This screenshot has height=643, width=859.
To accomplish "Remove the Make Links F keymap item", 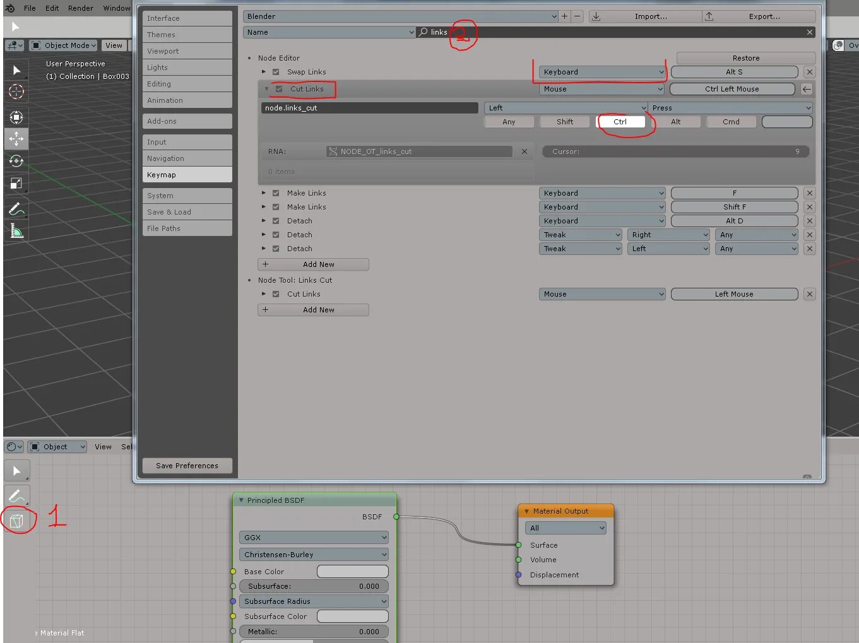I will point(810,193).
